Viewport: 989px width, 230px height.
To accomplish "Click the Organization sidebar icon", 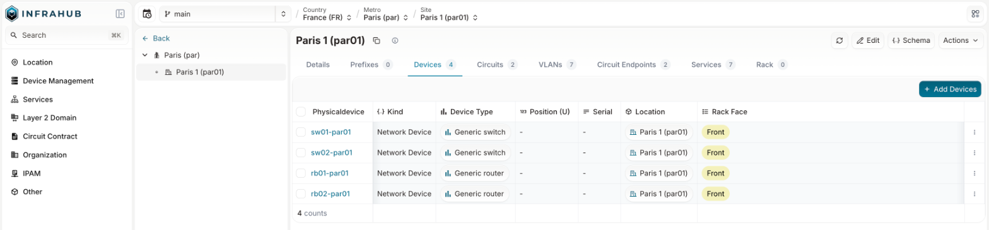I will [x=15, y=154].
